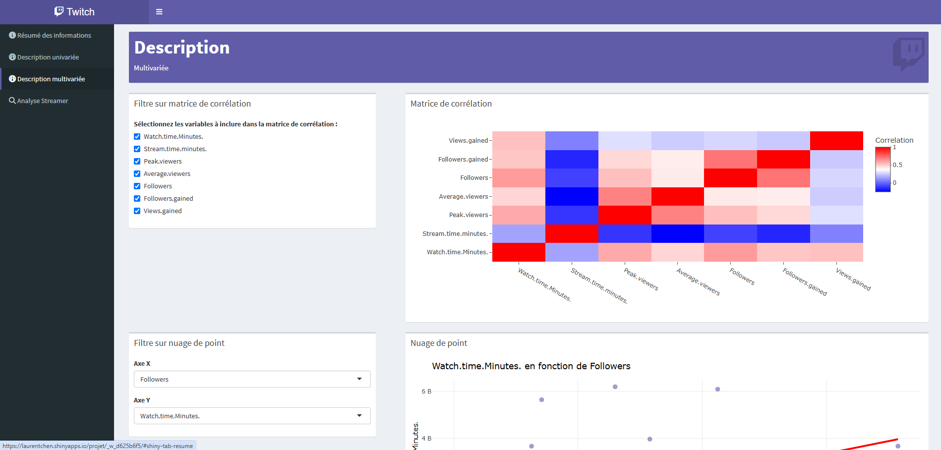
Task: Click the Axe Y dropdown arrow
Action: click(x=359, y=416)
